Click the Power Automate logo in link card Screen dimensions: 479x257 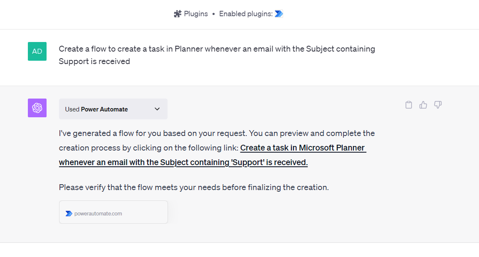click(x=69, y=213)
